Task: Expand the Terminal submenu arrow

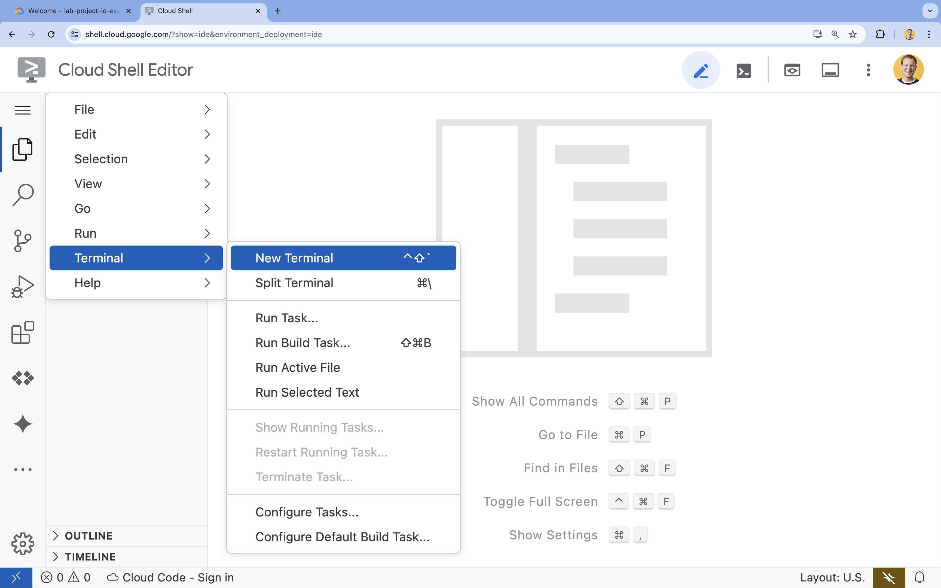Action: (207, 258)
